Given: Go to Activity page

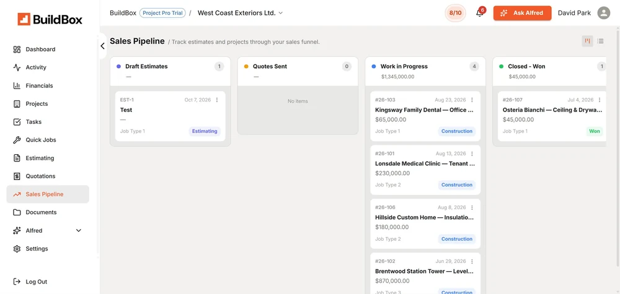Looking at the screenshot, I should click(x=36, y=67).
